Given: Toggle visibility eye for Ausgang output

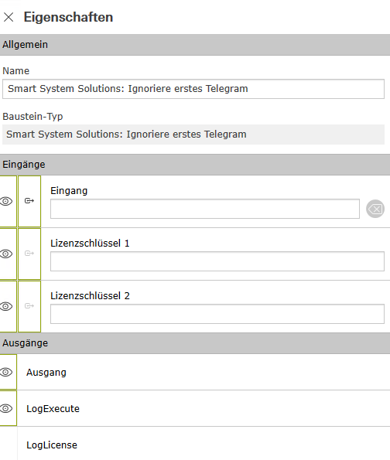Looking at the screenshot, I should [x=6, y=372].
